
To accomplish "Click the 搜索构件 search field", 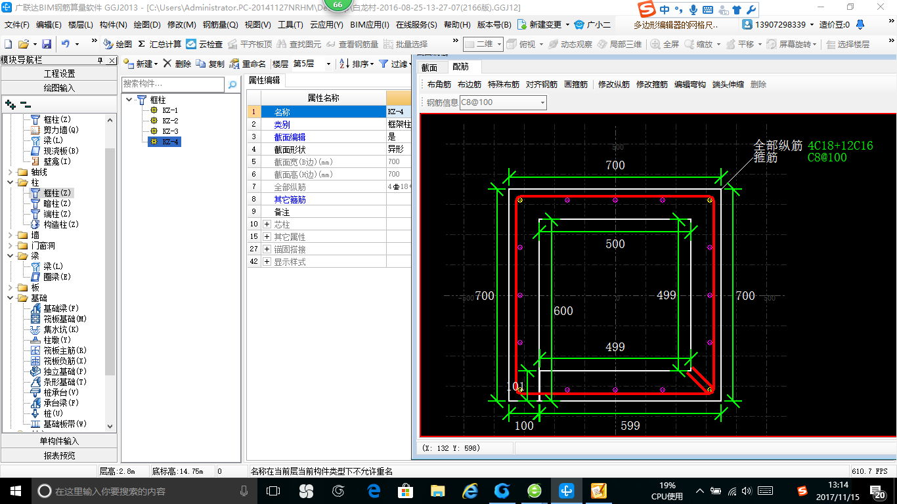I will coord(173,84).
